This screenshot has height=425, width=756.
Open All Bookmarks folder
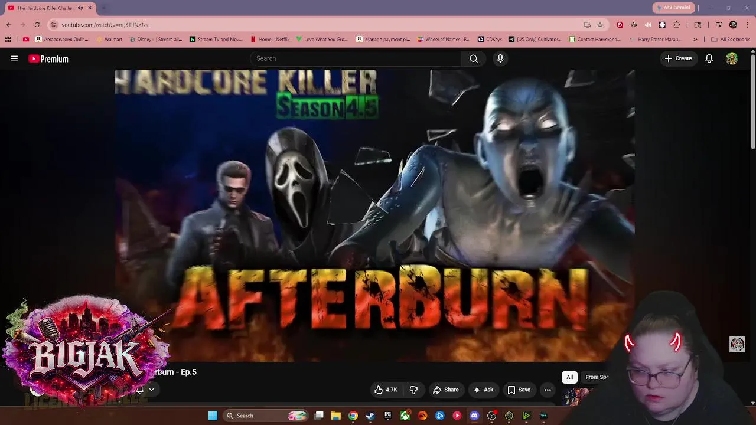(x=731, y=40)
